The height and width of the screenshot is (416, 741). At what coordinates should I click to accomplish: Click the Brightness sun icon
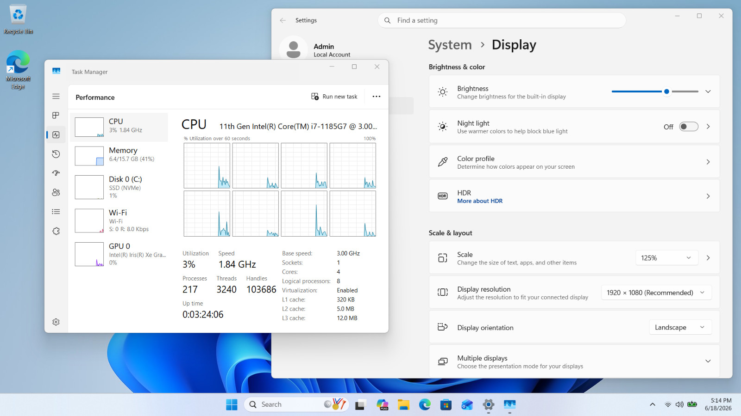[x=443, y=92]
